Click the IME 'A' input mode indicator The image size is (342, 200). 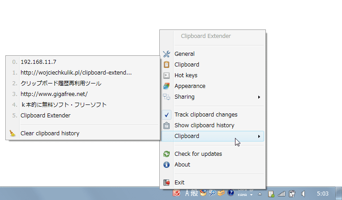pos(187,193)
